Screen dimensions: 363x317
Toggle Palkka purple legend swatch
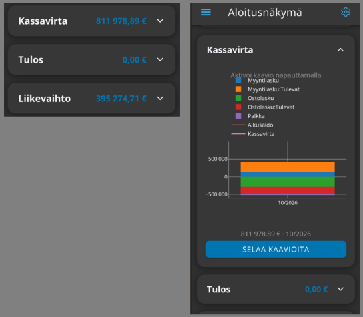point(238,116)
